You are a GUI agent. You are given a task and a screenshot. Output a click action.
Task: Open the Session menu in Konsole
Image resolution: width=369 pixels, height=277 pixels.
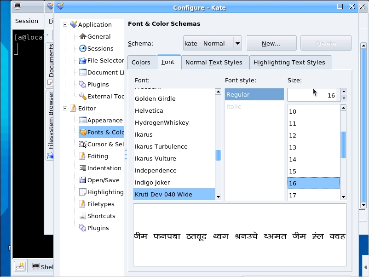click(x=27, y=21)
